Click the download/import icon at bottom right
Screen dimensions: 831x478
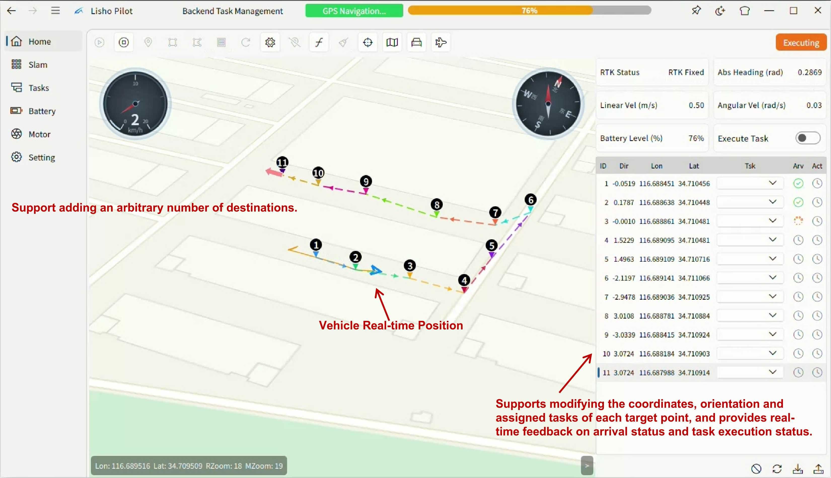pyautogui.click(x=798, y=469)
